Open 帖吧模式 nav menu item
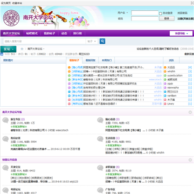Image resolution: width=194 pixels, height=194 pixels. click(x=32, y=33)
